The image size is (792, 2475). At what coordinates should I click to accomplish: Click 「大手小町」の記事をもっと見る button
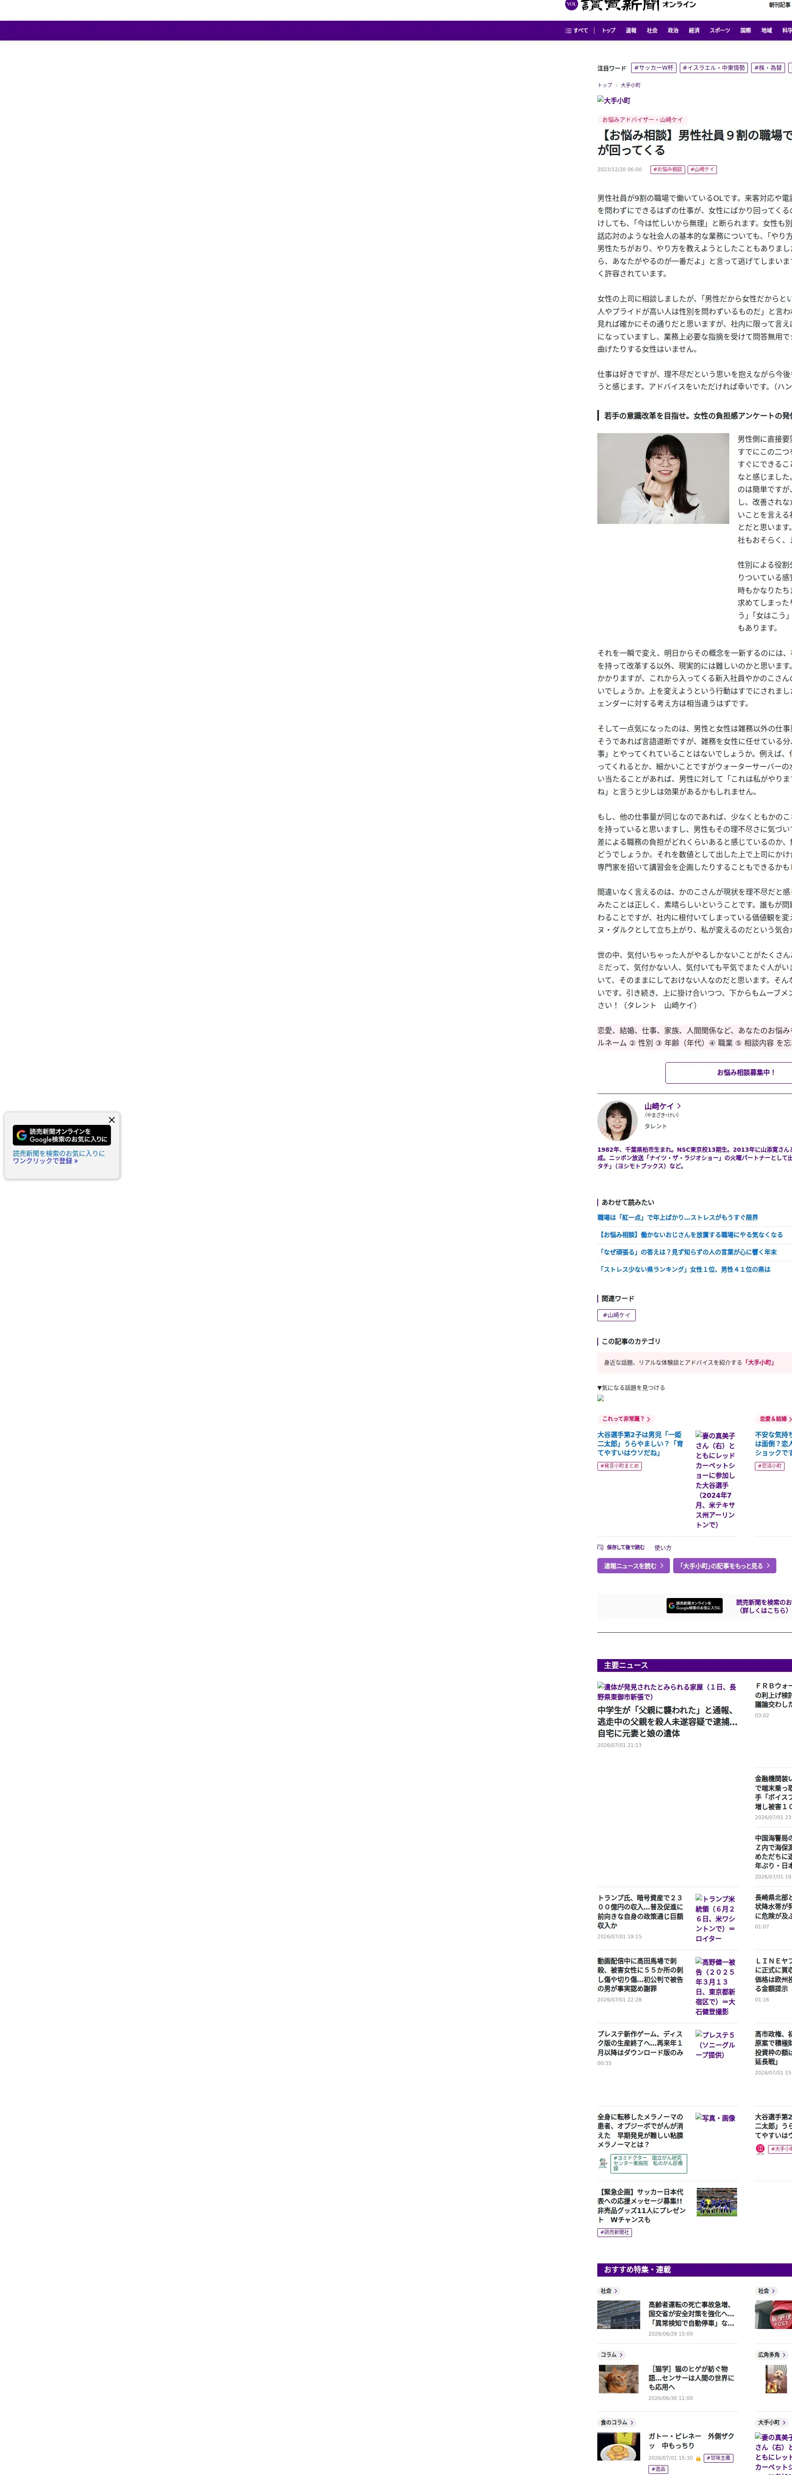(x=725, y=1566)
